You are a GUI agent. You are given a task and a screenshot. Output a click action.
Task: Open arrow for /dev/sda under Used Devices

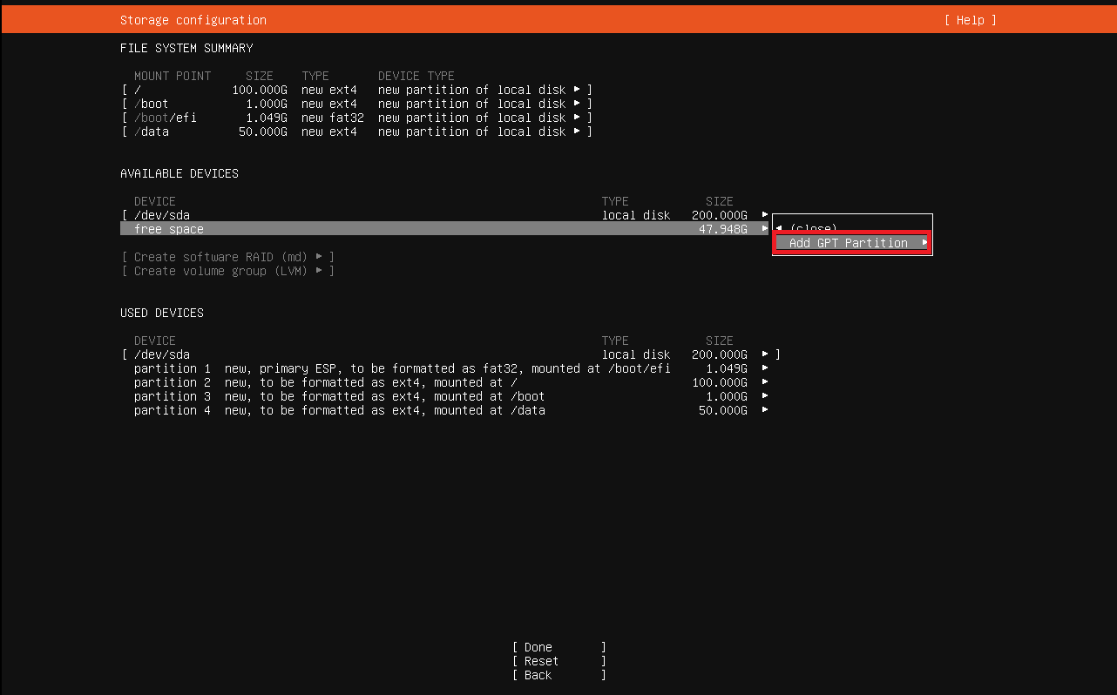pyautogui.click(x=765, y=354)
